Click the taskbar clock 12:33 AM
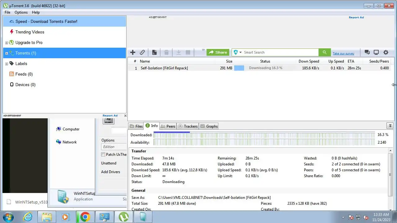 (381, 214)
